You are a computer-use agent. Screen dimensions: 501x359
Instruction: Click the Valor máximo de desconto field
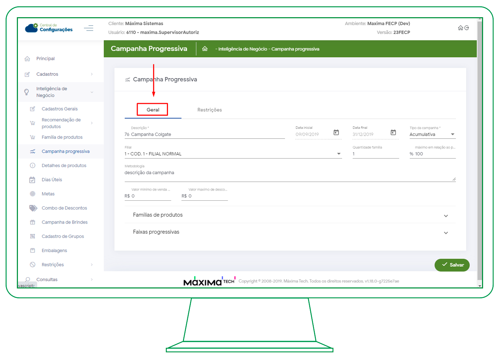coord(204,196)
